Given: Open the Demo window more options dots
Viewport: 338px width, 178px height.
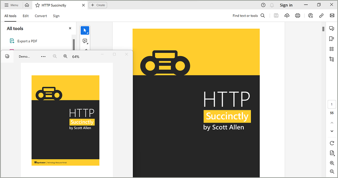Looking at the screenshot, I should click(x=43, y=57).
